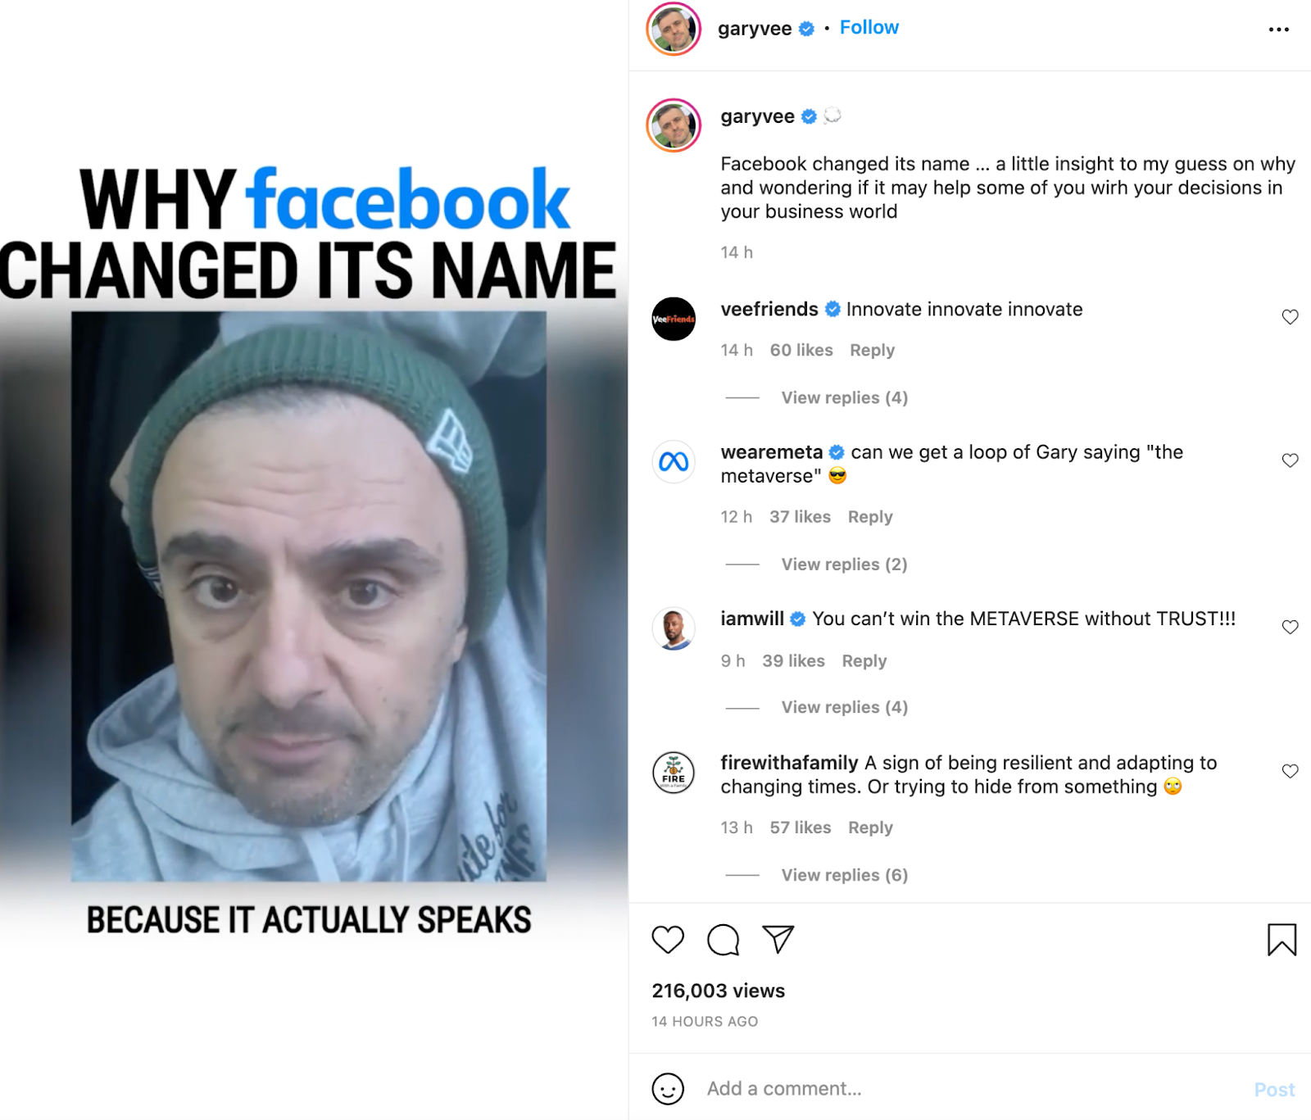
Task: Open the three-dot more options menu
Action: coord(1278,29)
